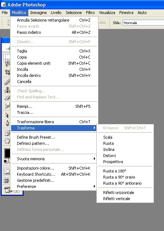
Task: Open Impostazioni colore...
Action: click(x=54, y=168)
